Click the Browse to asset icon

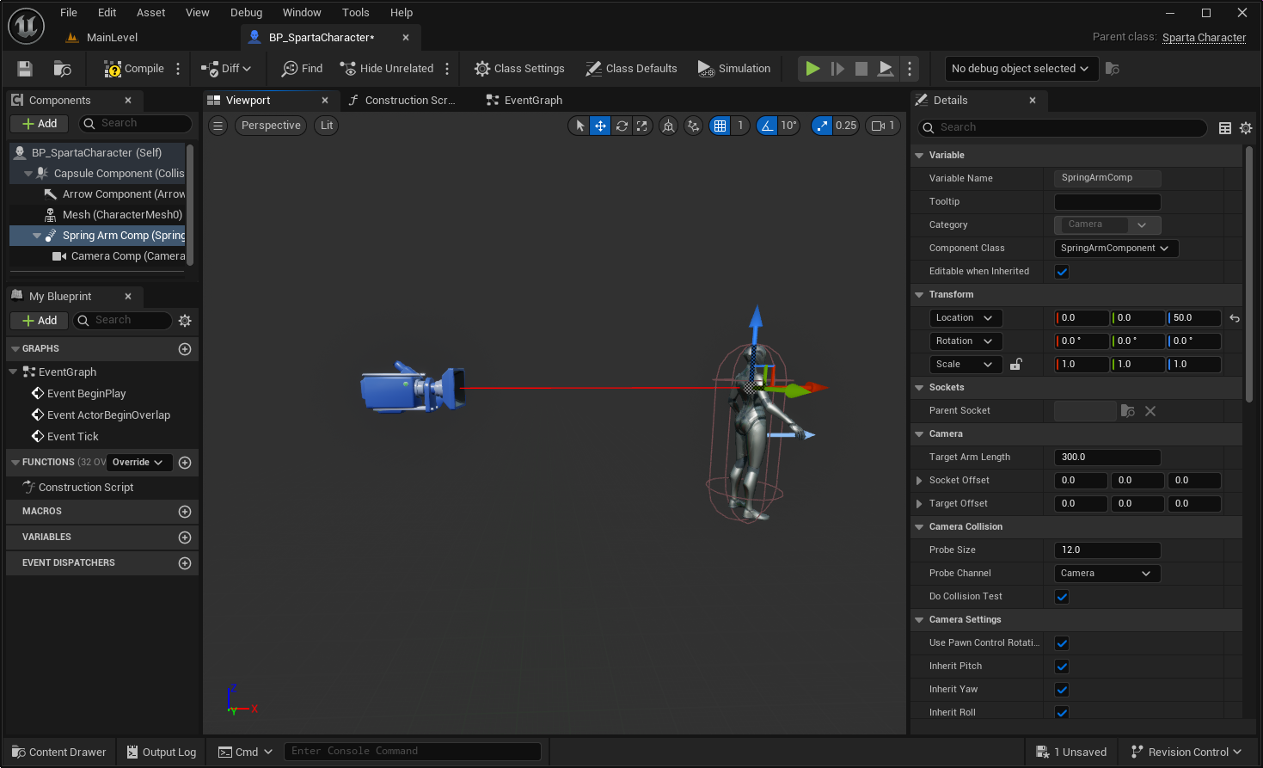[x=62, y=69]
